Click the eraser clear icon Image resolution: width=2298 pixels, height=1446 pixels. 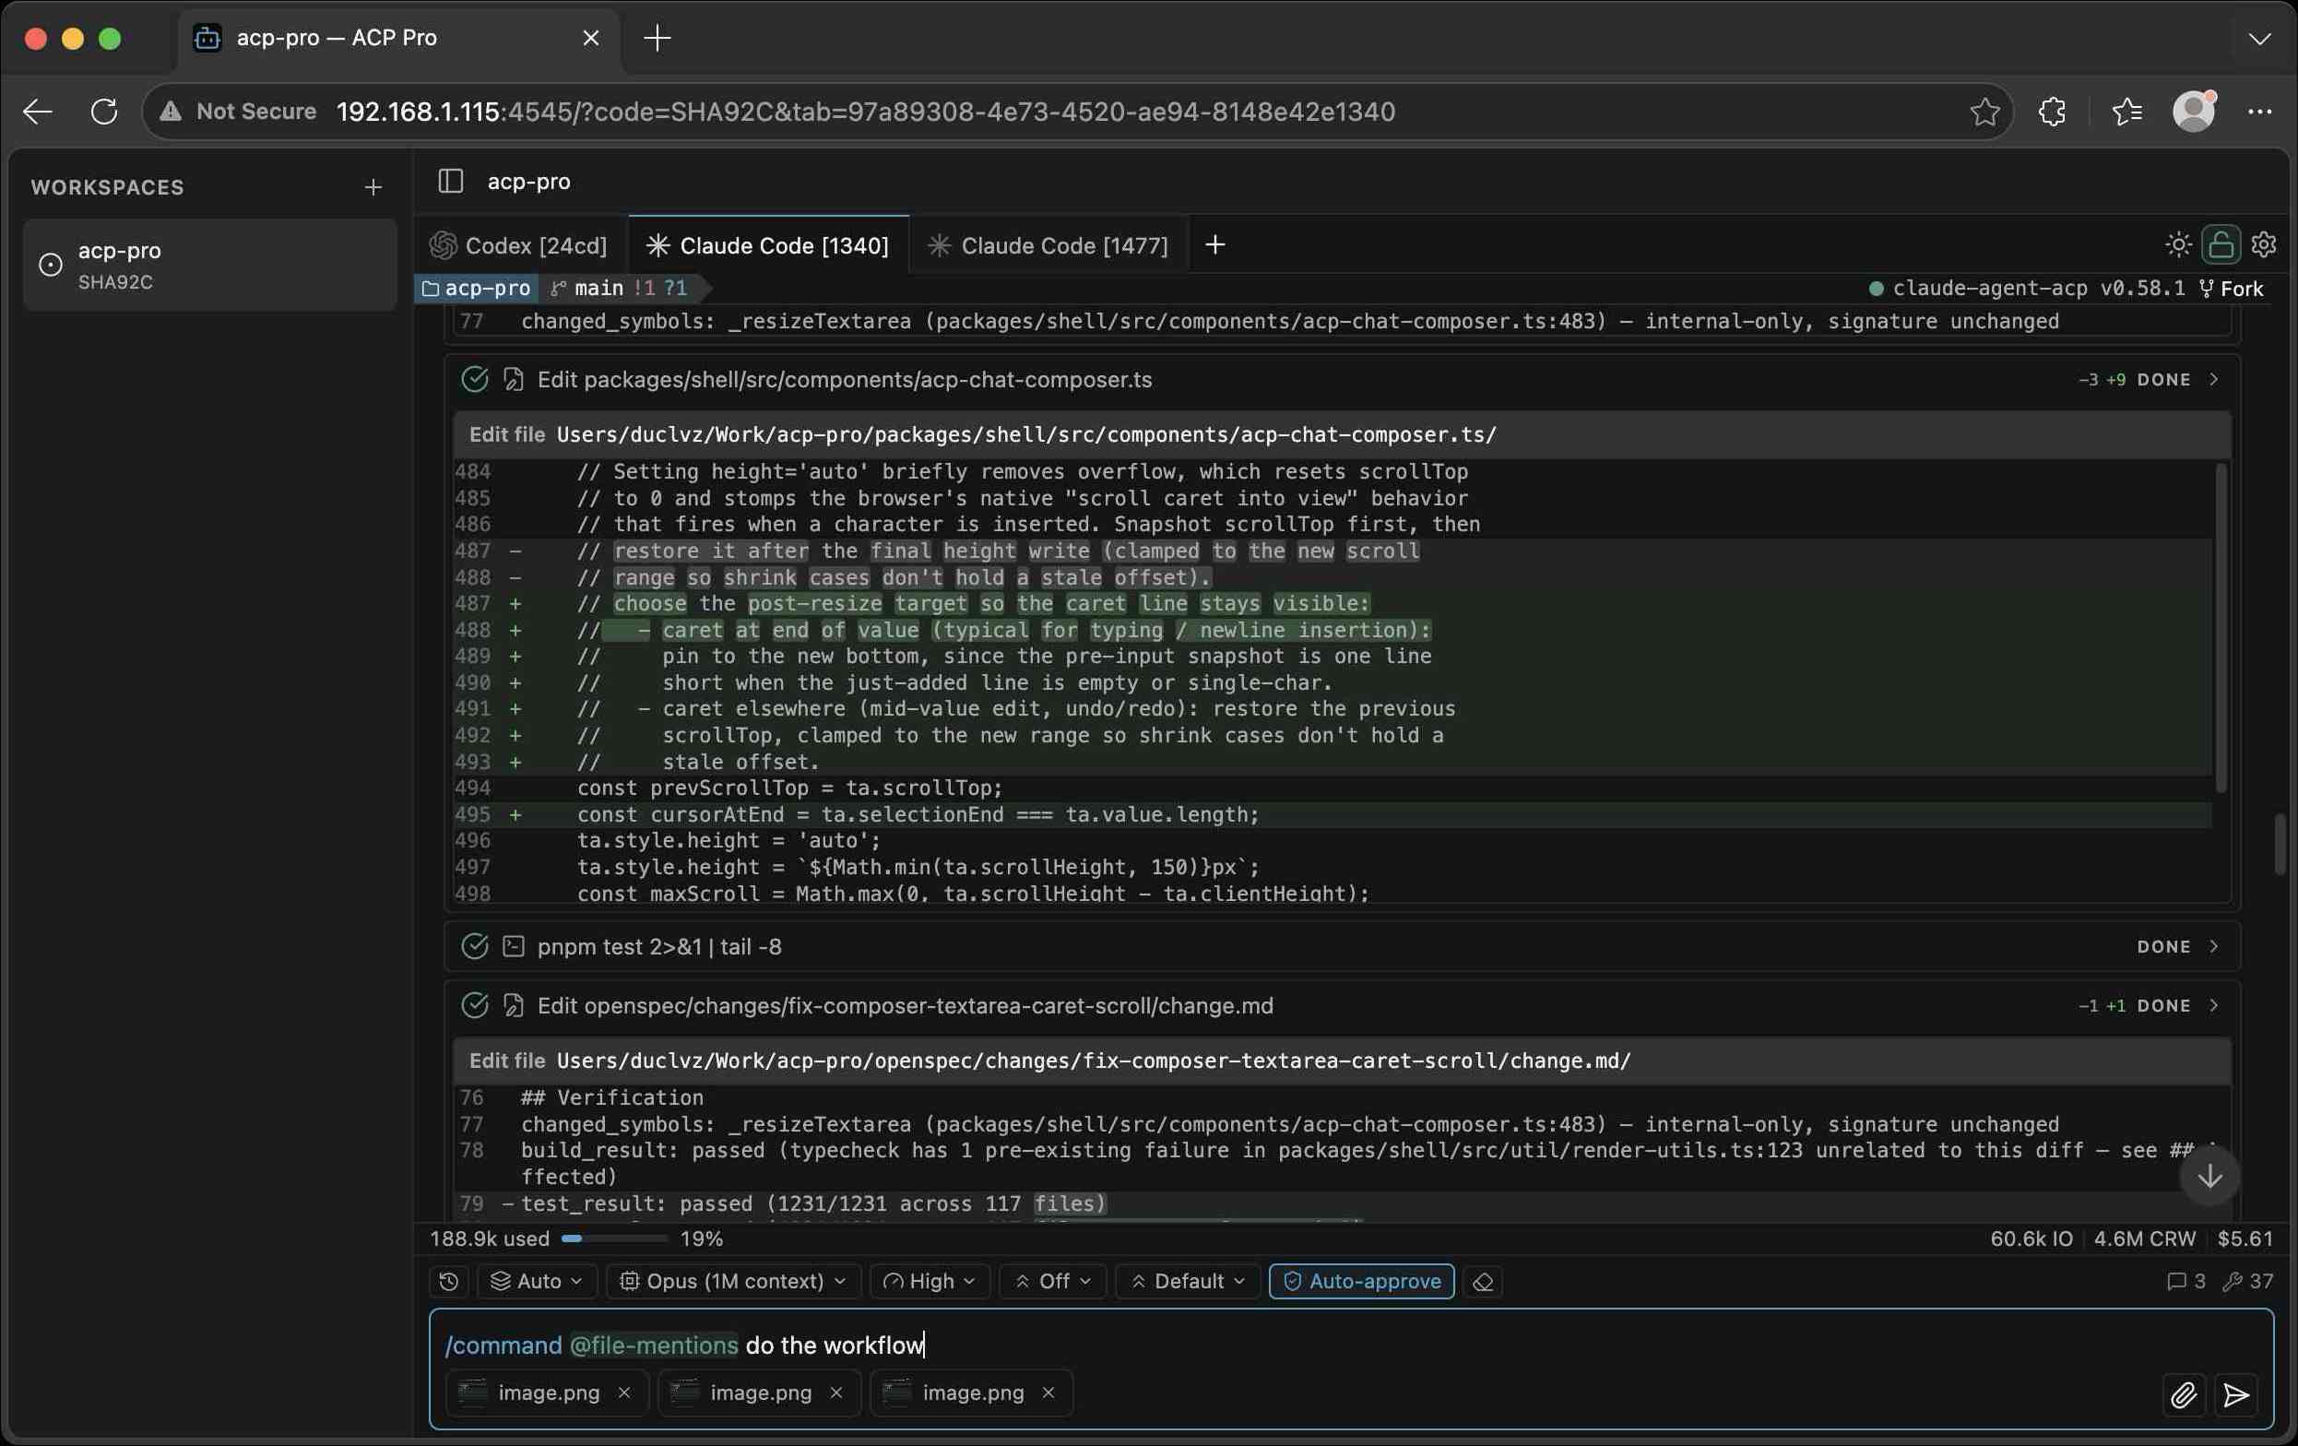[1483, 1281]
